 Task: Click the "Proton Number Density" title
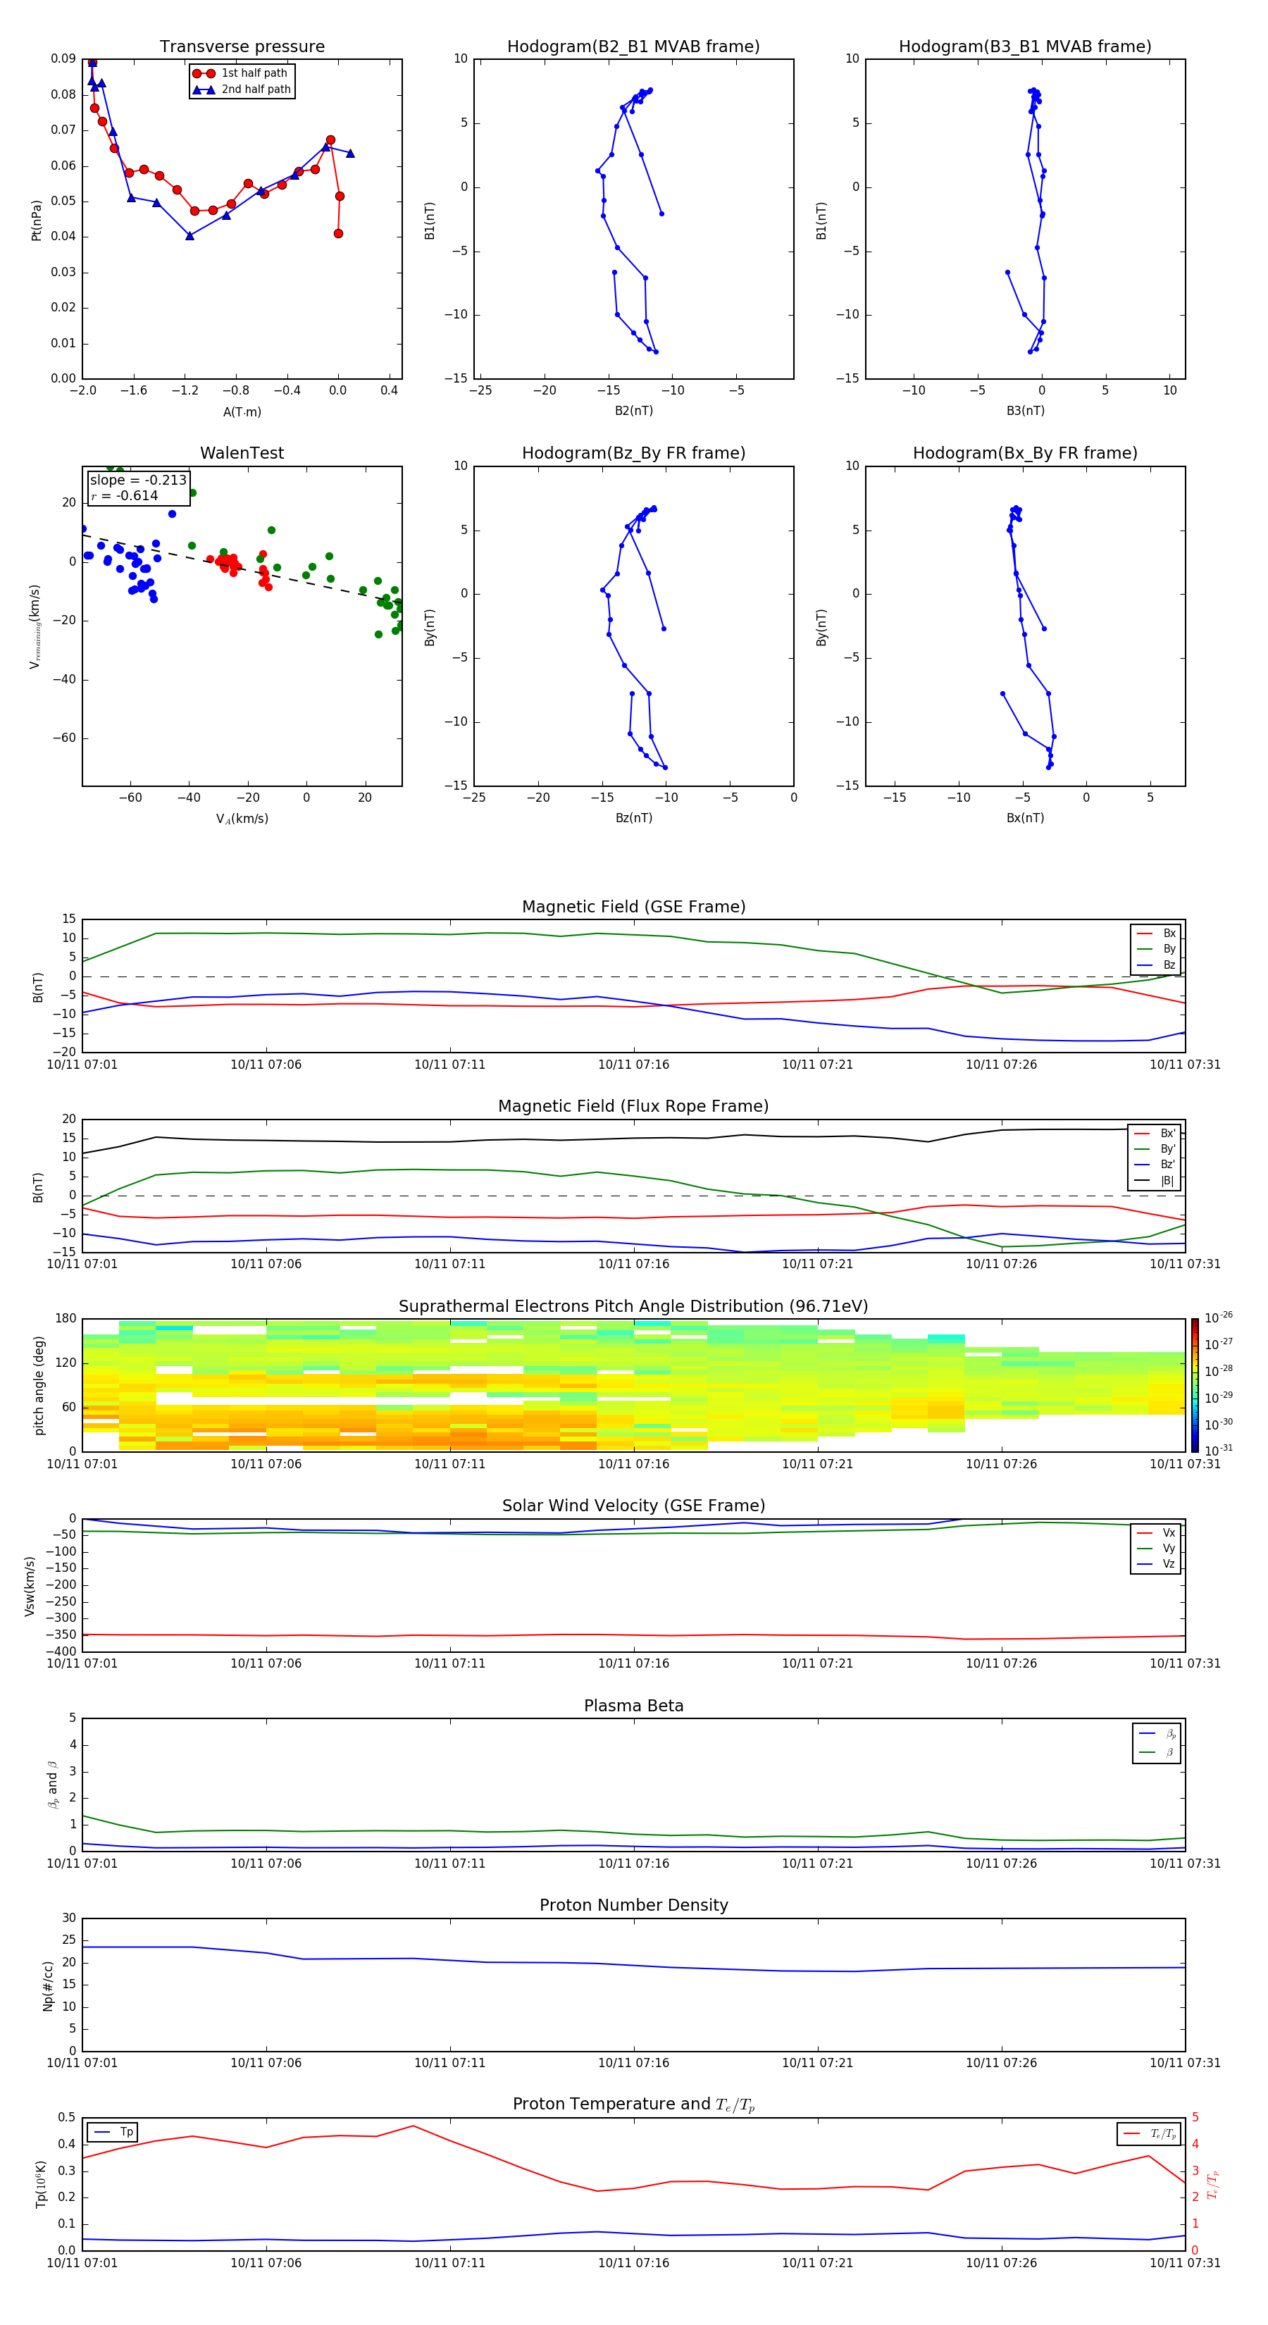tap(633, 1904)
